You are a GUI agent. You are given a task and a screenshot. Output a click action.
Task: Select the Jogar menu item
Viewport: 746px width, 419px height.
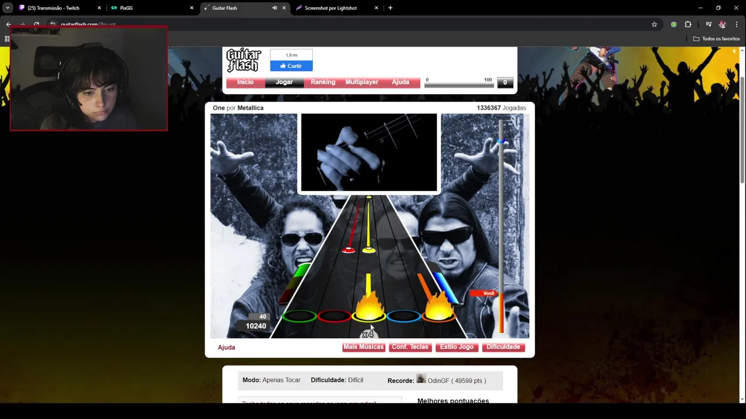tap(284, 82)
